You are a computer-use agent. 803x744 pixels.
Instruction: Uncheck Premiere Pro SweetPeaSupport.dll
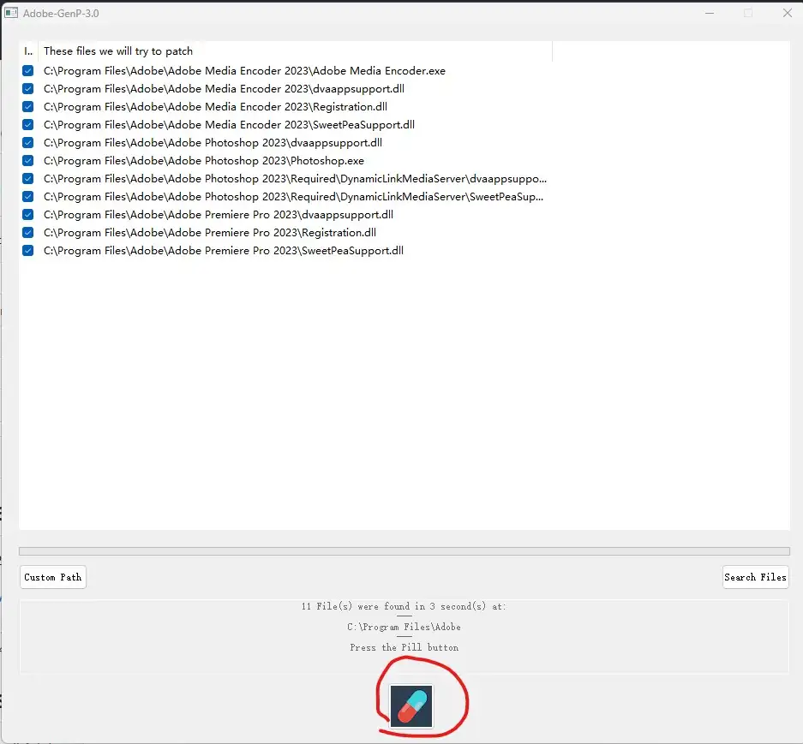point(27,250)
